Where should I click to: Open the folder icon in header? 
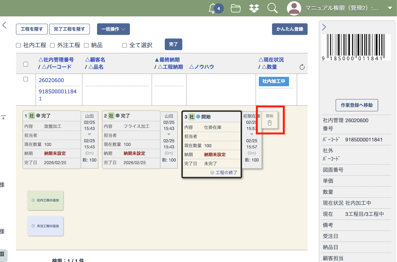coord(236,8)
